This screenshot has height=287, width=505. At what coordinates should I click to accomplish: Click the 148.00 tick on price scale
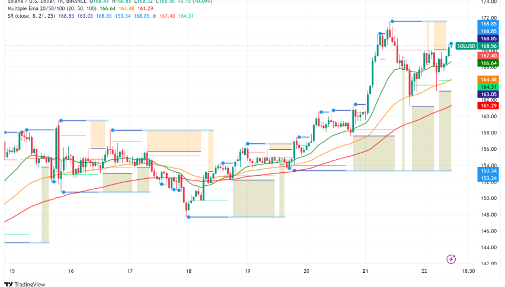tap(488, 215)
